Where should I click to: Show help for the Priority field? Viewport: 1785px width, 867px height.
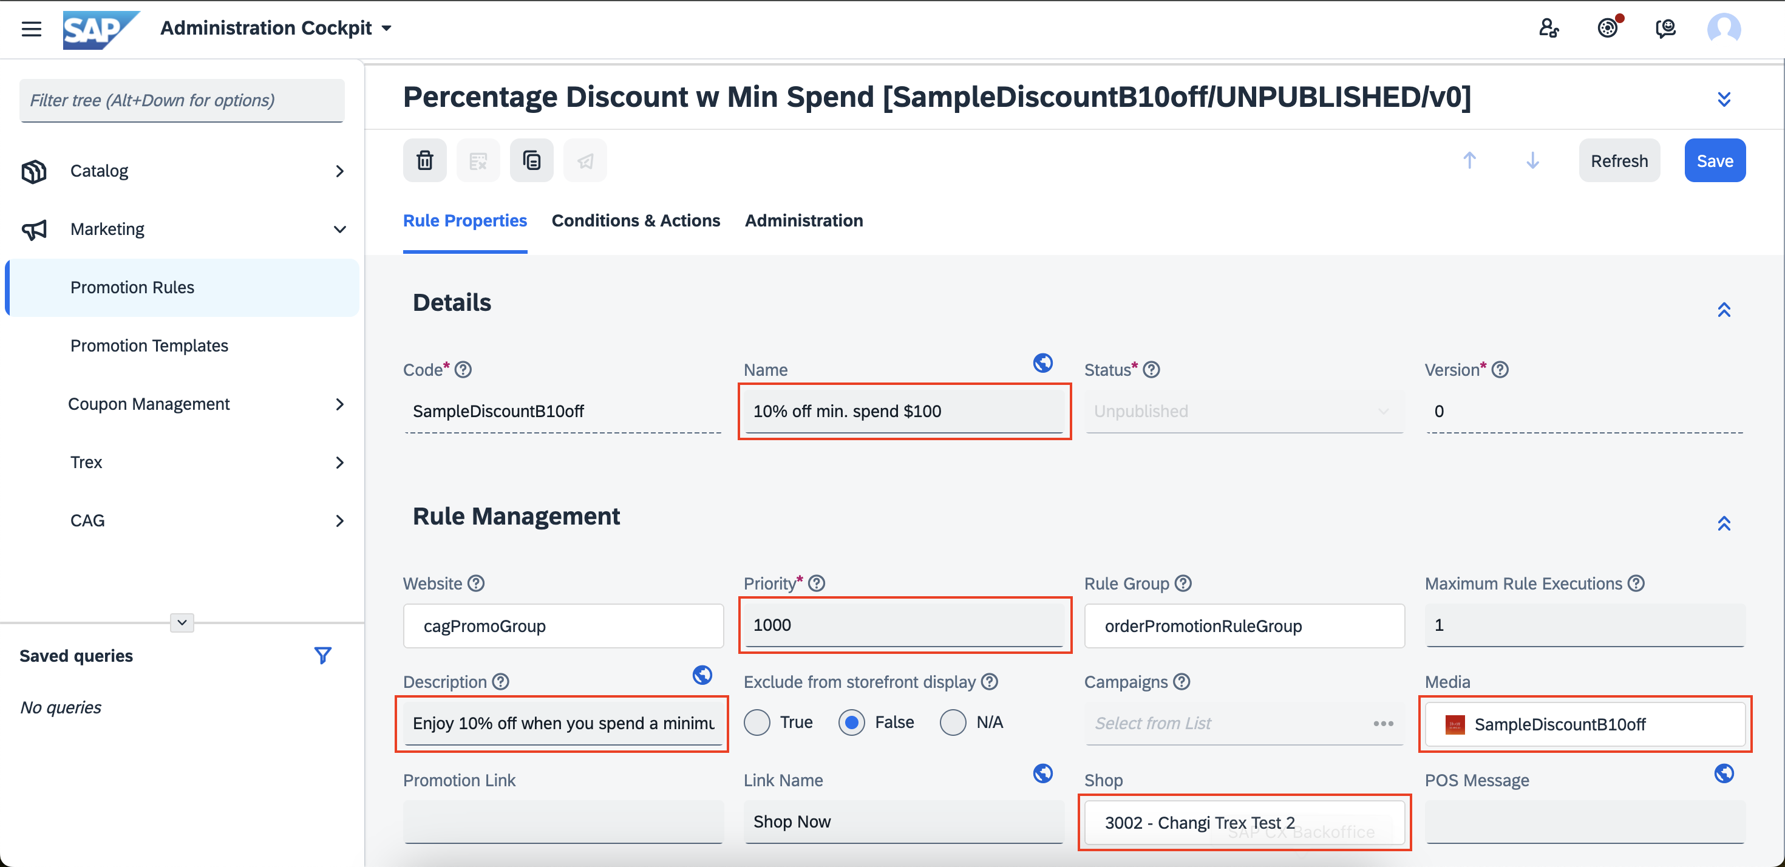pos(817,583)
